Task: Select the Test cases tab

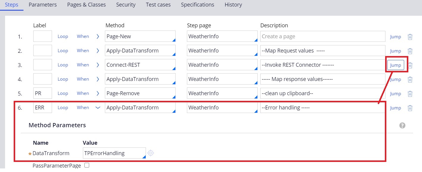Action: pos(158,5)
